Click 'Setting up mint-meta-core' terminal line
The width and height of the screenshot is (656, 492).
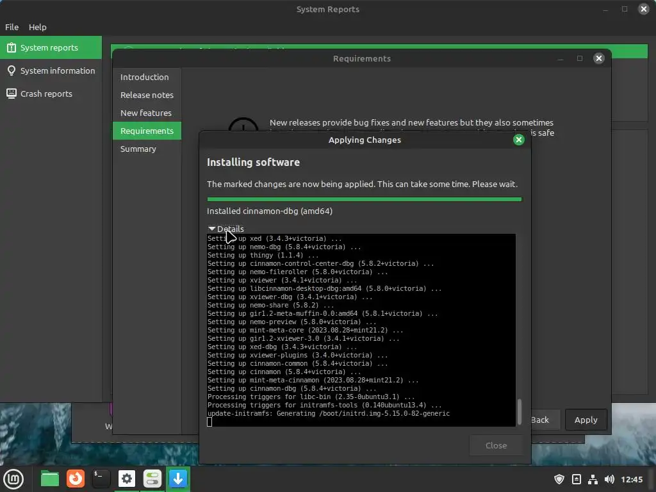[x=305, y=330]
